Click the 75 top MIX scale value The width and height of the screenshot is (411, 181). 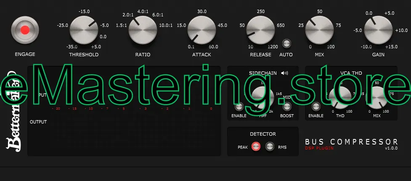pos(338,25)
